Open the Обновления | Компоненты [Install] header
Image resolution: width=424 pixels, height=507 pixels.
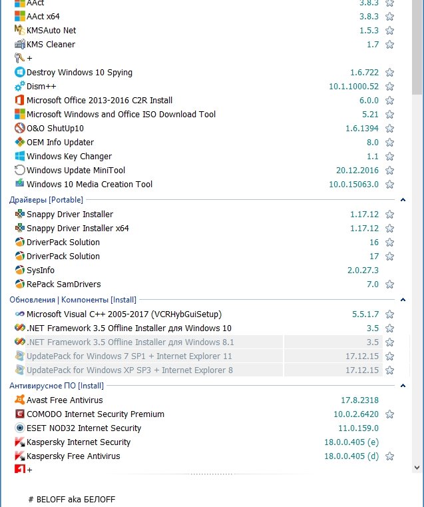click(73, 300)
